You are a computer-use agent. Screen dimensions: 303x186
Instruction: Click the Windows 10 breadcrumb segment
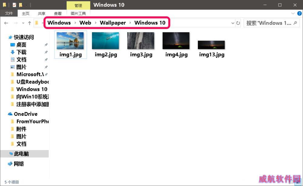click(150, 23)
